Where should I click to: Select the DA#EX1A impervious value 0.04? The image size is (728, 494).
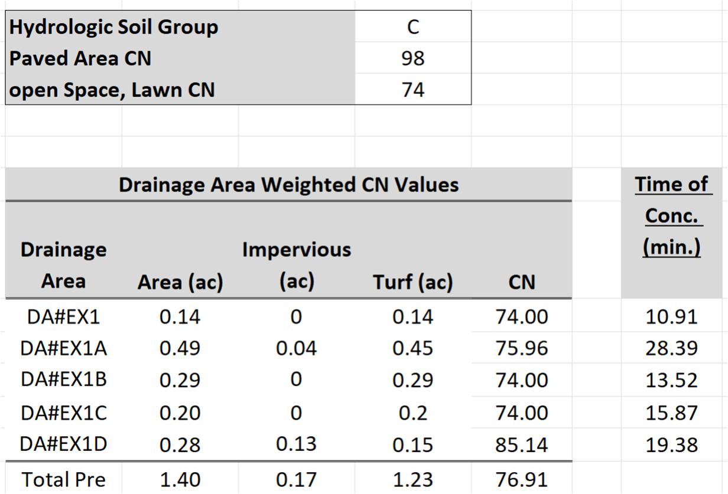click(x=296, y=348)
